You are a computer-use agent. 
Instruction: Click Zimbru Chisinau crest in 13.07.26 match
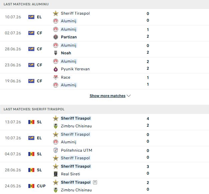56,126
